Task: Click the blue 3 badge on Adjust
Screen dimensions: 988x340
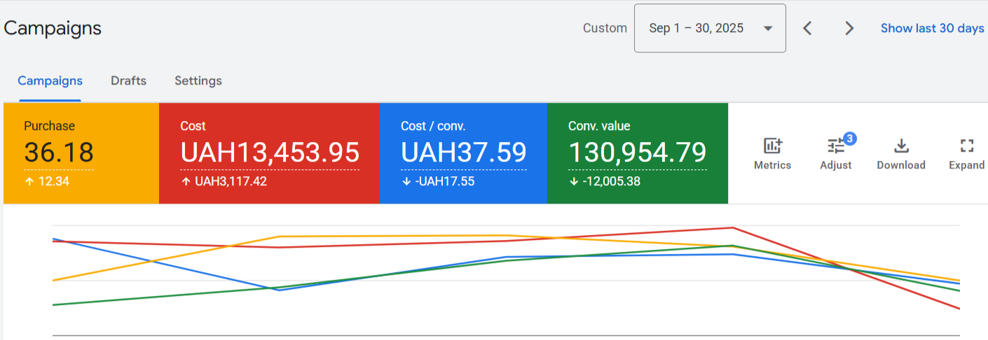Action: click(849, 139)
